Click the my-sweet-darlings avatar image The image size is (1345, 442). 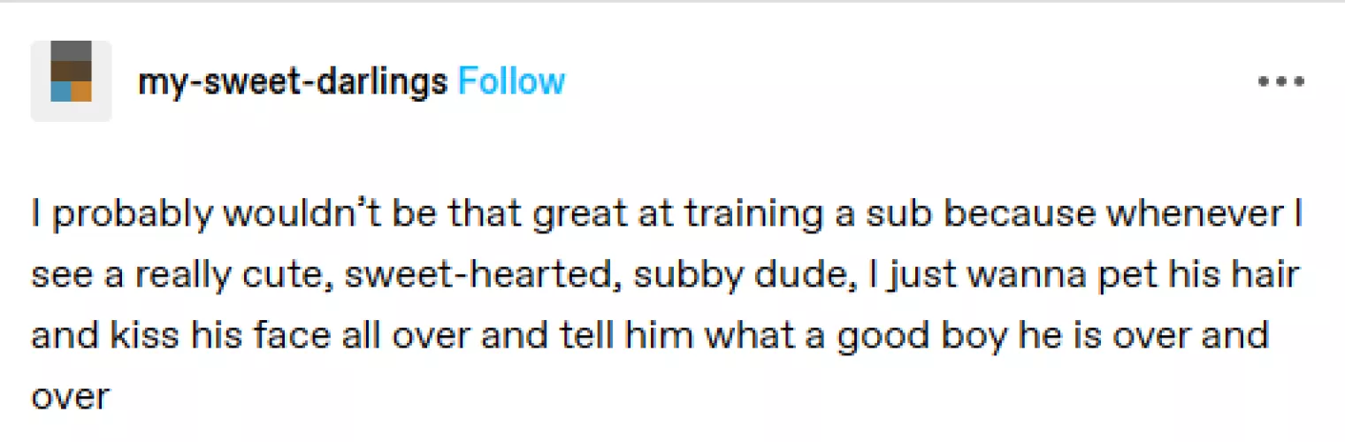pos(71,81)
